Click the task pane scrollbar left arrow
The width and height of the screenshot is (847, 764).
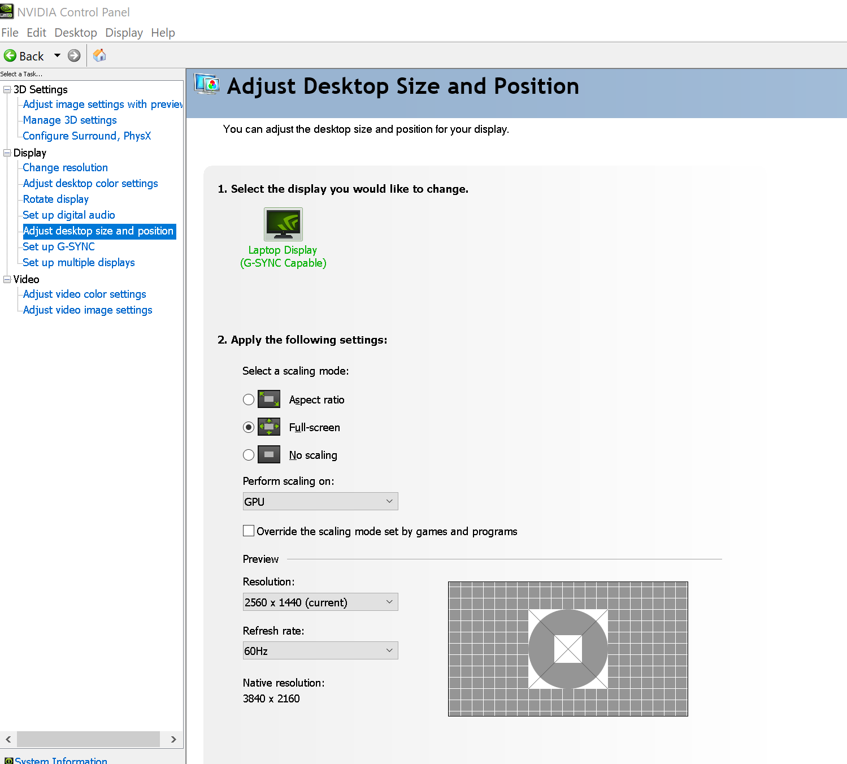click(x=8, y=739)
